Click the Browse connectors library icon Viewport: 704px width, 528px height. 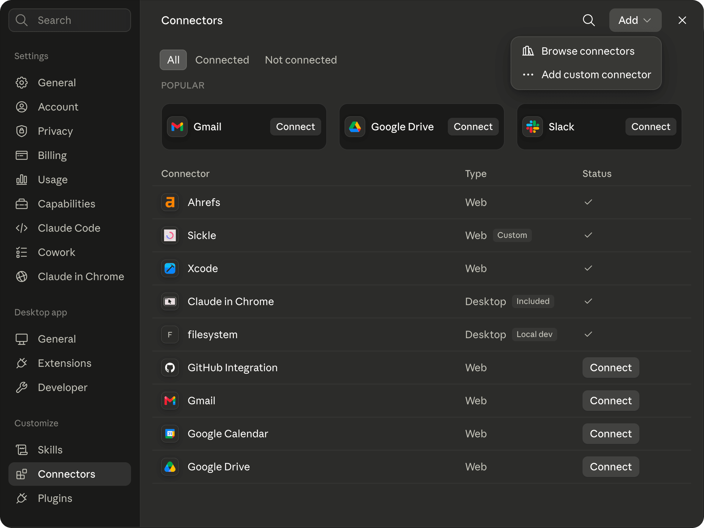tap(528, 51)
